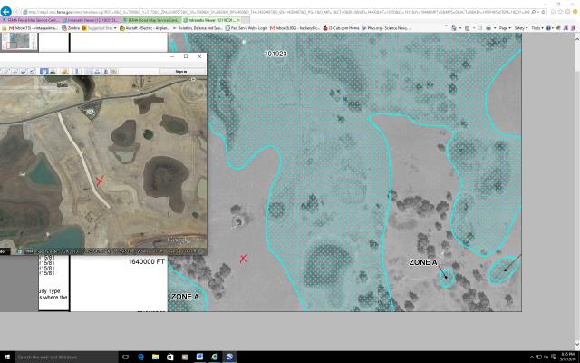580x363 pixels.
Task: Click the view in Google Maps icon
Action: coord(114,71)
